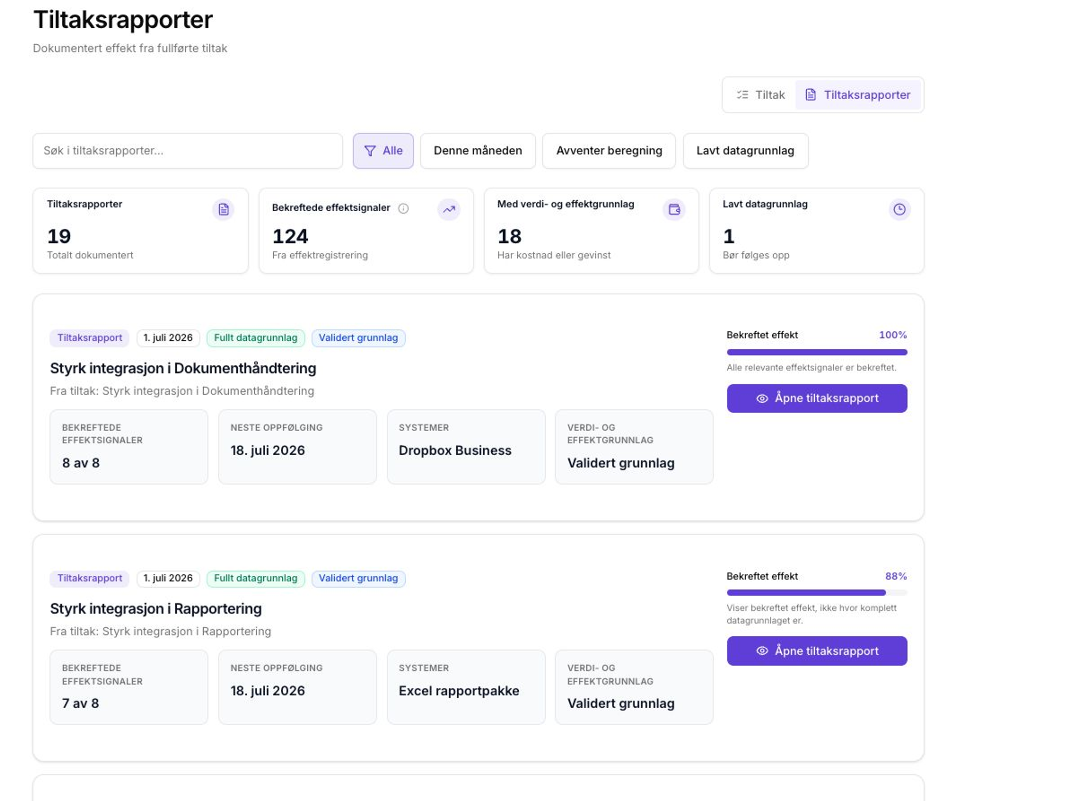Apply the Lavt datagrunnlag filter chip
The width and height of the screenshot is (1068, 801).
click(x=746, y=151)
